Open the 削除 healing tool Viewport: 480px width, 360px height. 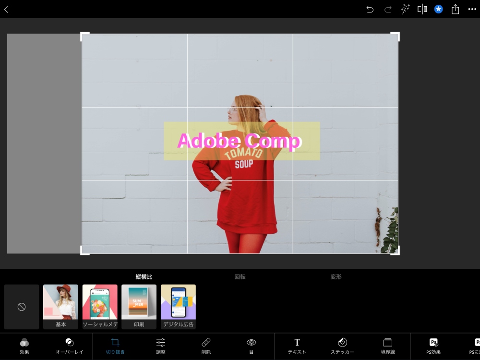[206, 346]
